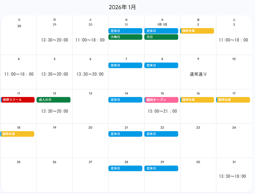Open the 大晦日 event on December 31
255x195 pixels.
click(125, 37)
